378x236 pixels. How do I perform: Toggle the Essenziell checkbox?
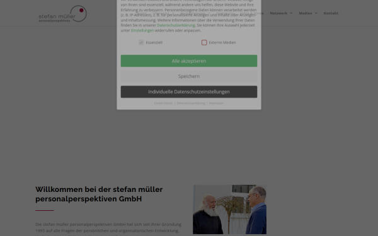coord(141,43)
